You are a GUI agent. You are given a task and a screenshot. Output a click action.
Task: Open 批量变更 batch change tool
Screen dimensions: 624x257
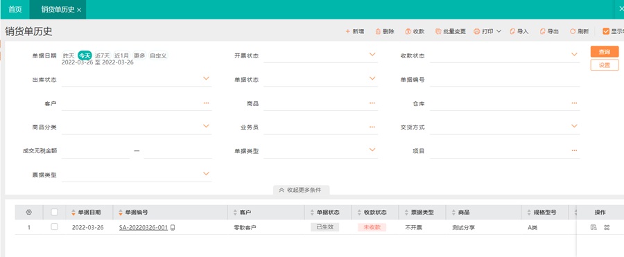click(x=451, y=31)
